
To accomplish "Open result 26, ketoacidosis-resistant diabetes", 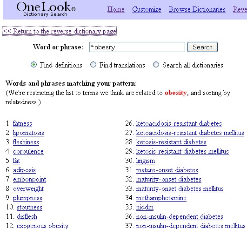I will coord(179,123).
